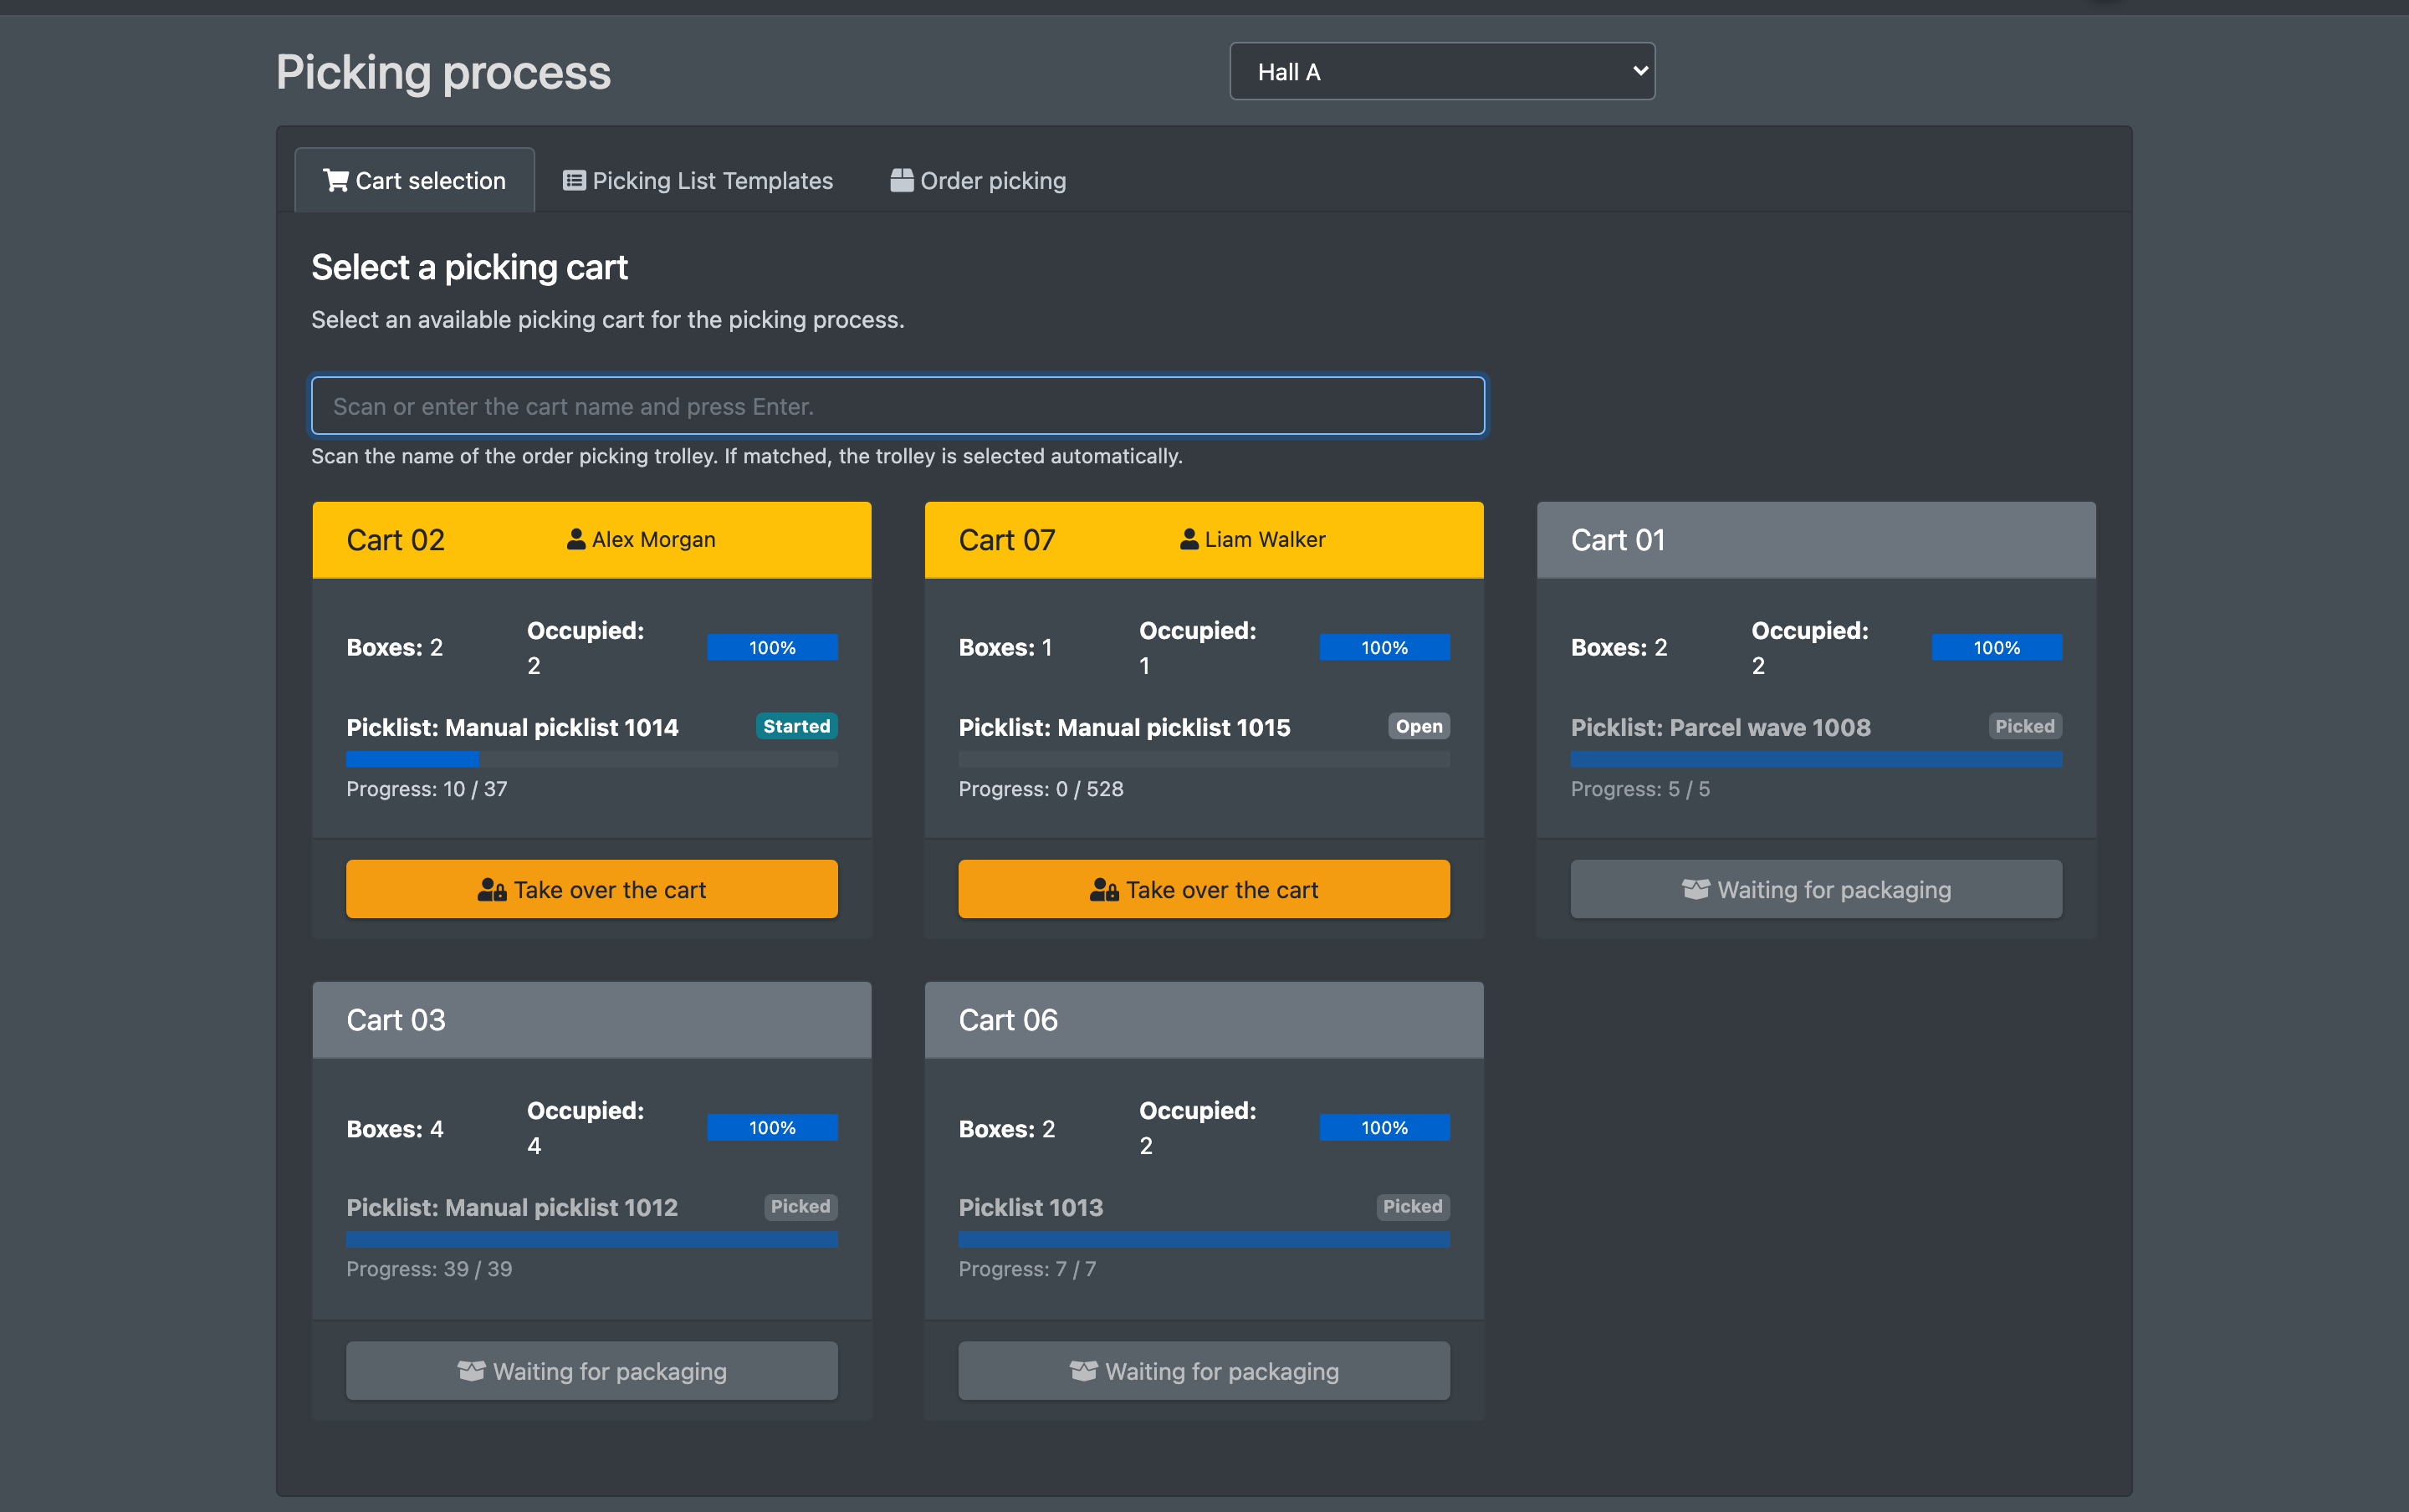Select the Cart 06 header
The image size is (2409, 1512).
pyautogui.click(x=1204, y=1020)
